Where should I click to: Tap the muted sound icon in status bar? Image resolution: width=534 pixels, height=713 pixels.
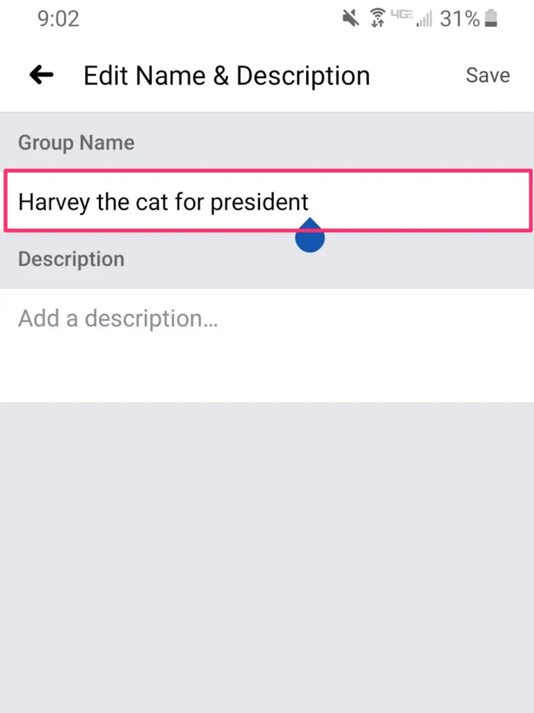351,18
